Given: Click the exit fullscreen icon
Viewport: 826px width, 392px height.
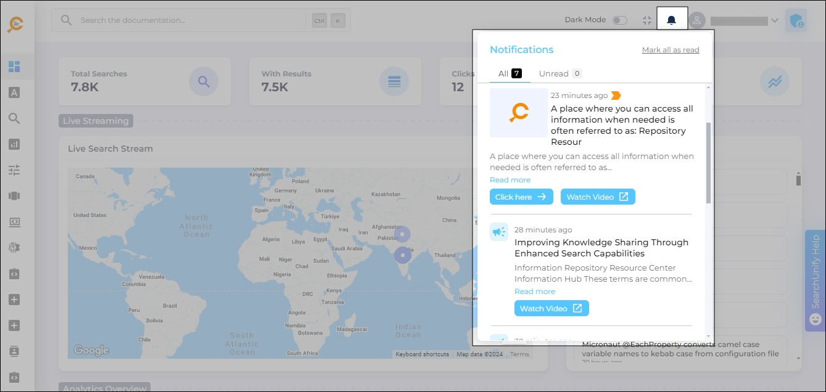Looking at the screenshot, I should 646,20.
